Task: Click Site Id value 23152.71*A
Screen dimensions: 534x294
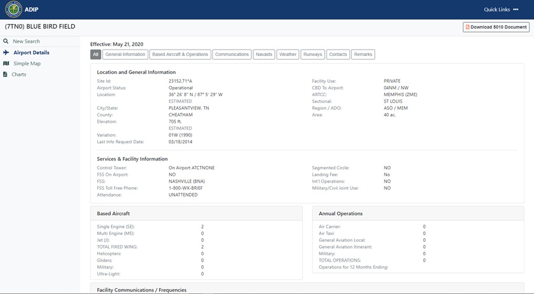Action: 181,81
